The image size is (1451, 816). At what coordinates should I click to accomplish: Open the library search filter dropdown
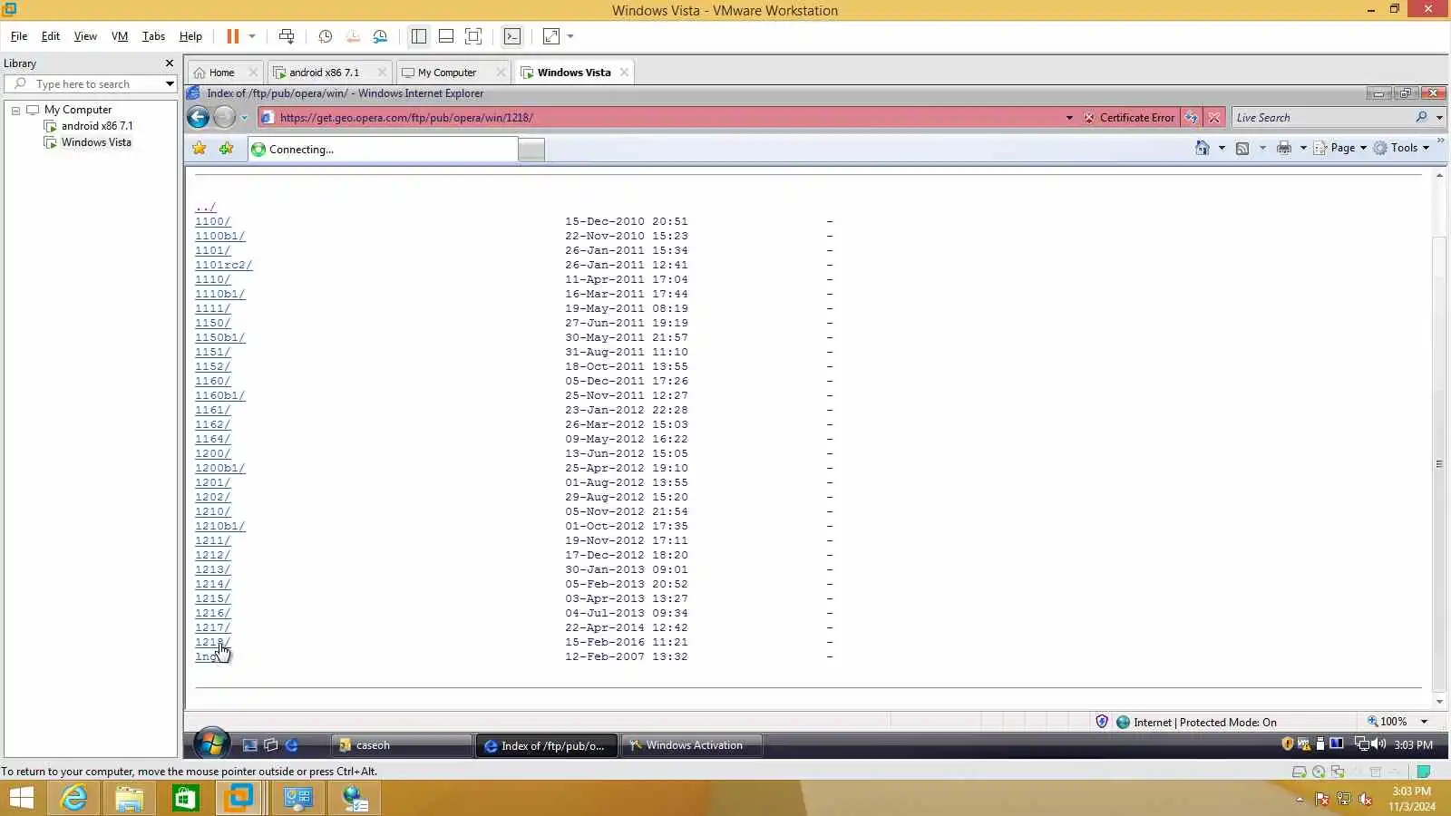(170, 84)
